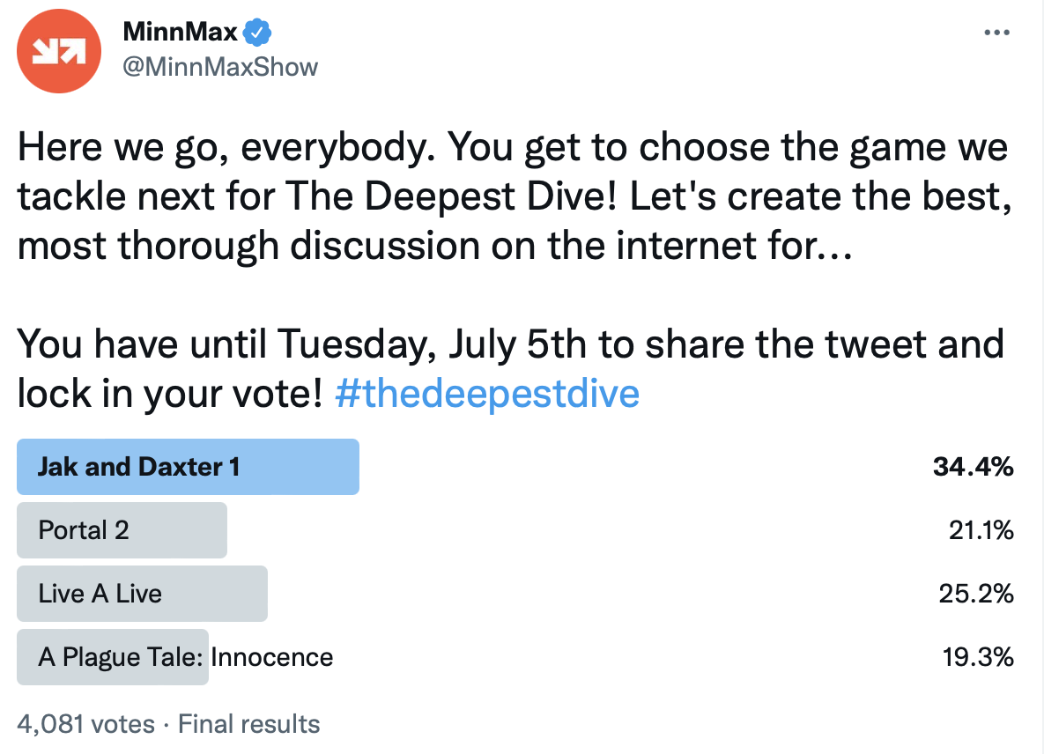This screenshot has width=1044, height=754.
Task: Click the 25.2% result percentage
Action: click(x=976, y=594)
